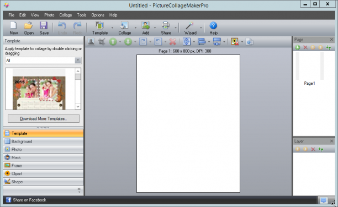
Task: Switch to the Mask panel tab
Action: click(x=43, y=157)
